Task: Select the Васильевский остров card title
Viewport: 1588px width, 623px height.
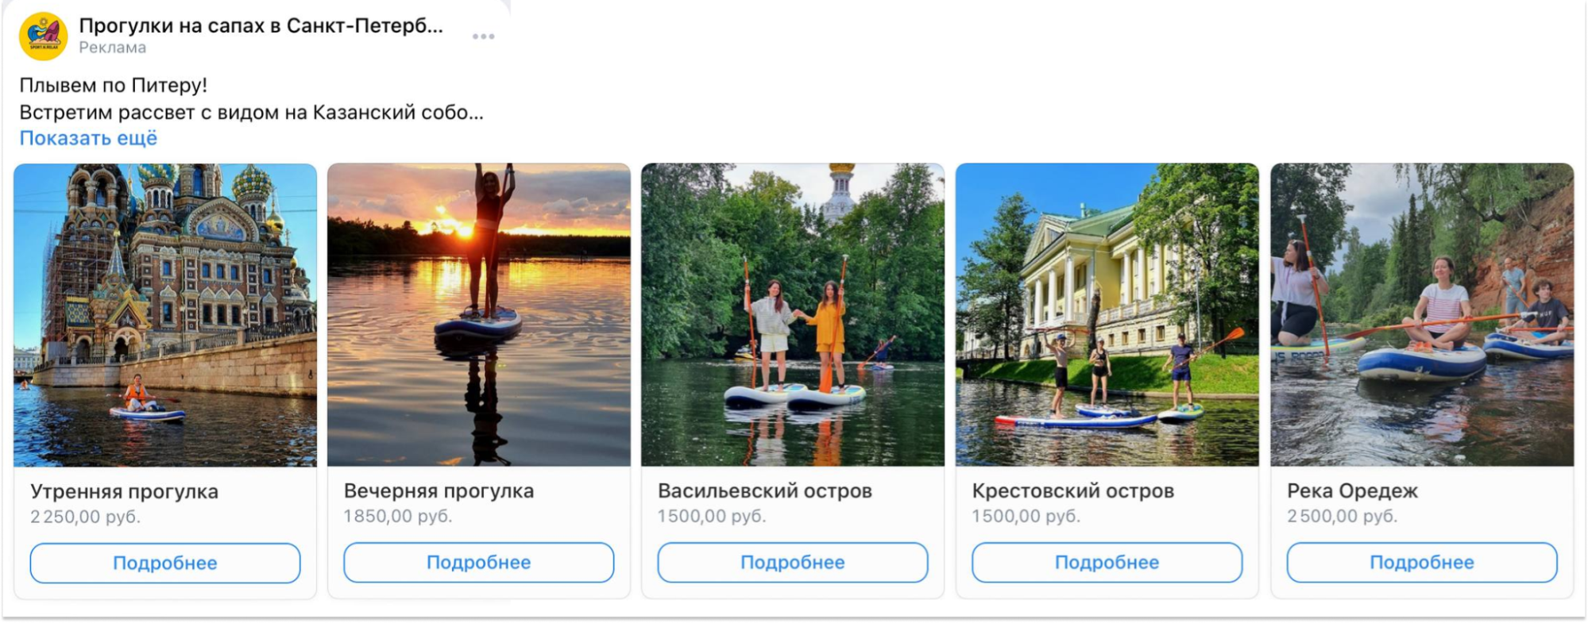Action: pyautogui.click(x=765, y=491)
